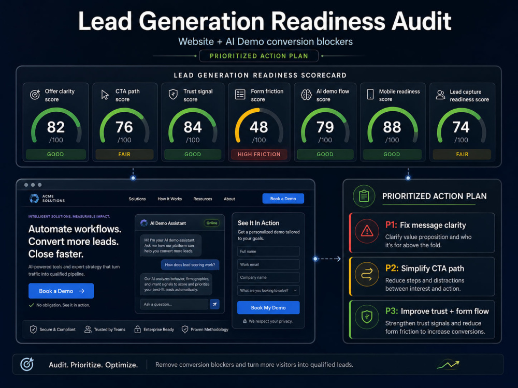Viewport: 518px width, 388px height.
Task: Click the P1 warning triangle icon
Action: [367, 231]
